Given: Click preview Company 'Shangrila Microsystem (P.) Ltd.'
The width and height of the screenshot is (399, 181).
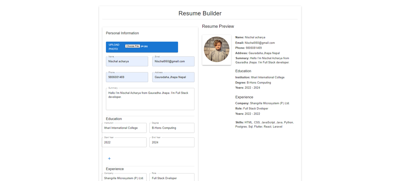Looking at the screenshot, I should pyautogui.click(x=262, y=103).
